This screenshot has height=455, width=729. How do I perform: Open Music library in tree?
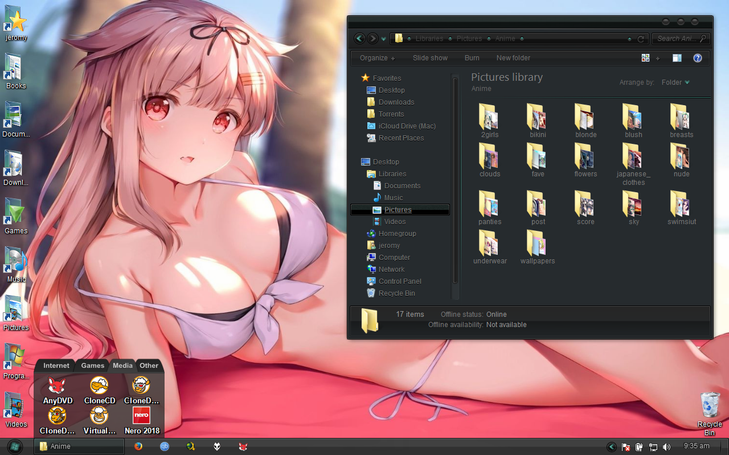click(x=387, y=197)
